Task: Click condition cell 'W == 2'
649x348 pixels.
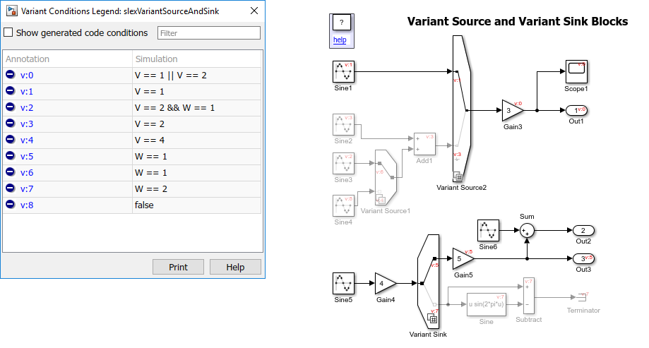Action: pyautogui.click(x=196, y=188)
